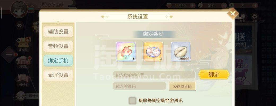Image resolution: width=276 pixels, height=106 pixels.
Task: Click the 发送验证码 button
Action: (x=182, y=86)
